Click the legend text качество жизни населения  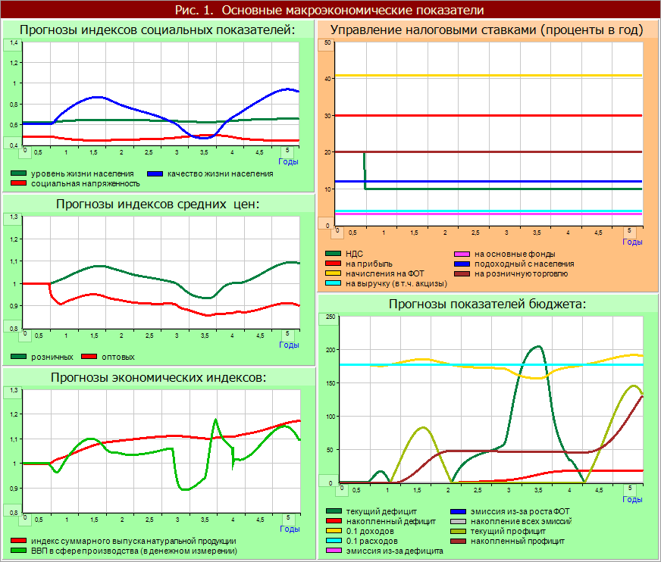pos(221,173)
